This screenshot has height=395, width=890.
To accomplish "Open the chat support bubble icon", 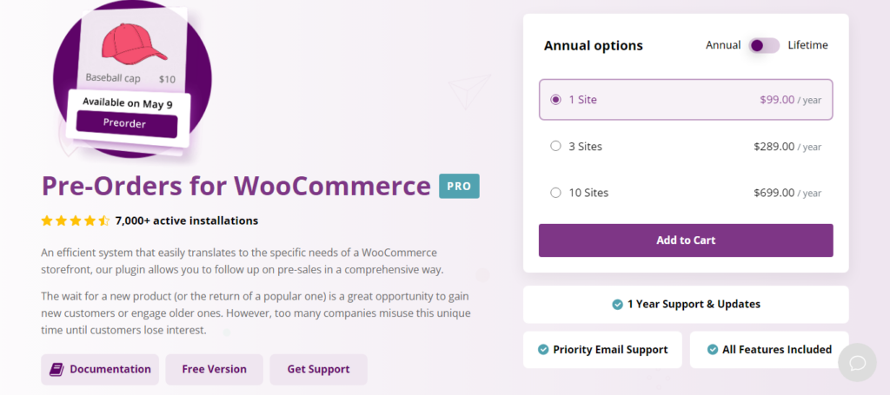I will [x=857, y=363].
